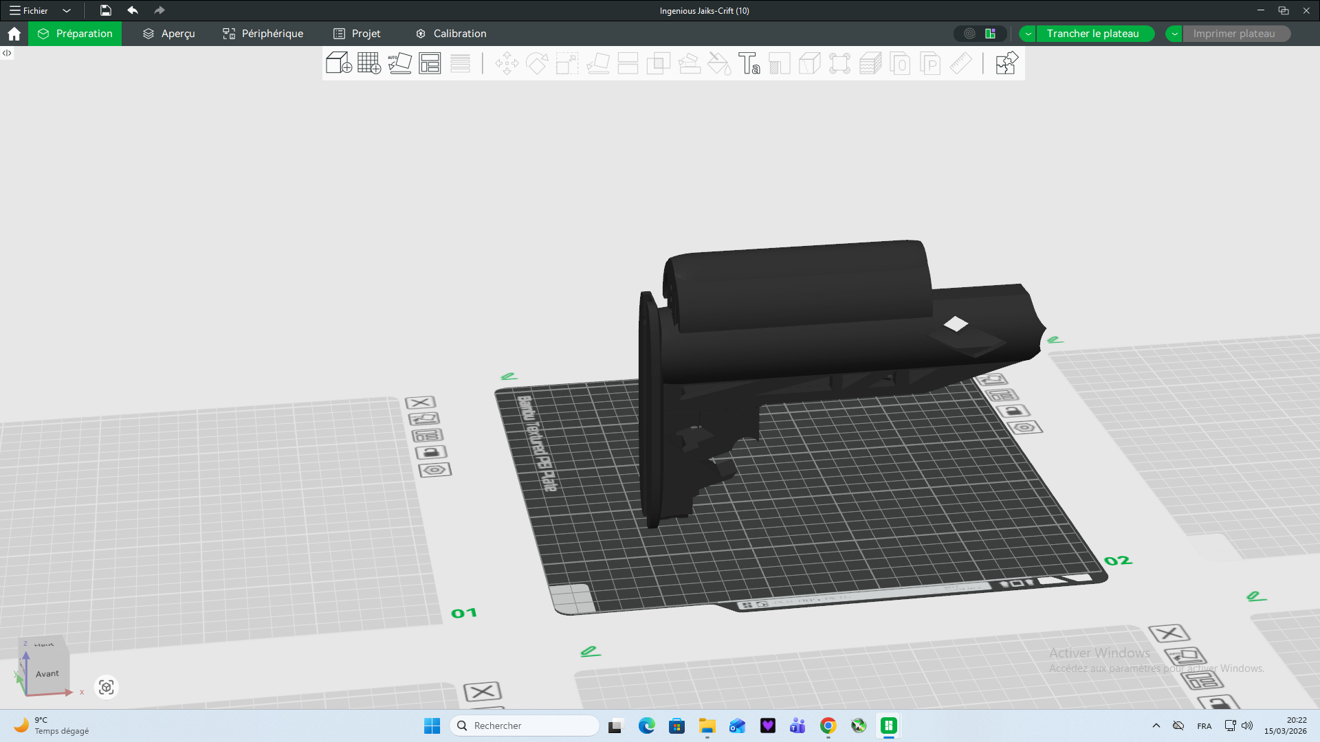Click the Avant face of view cube
The image size is (1320, 742).
[47, 673]
